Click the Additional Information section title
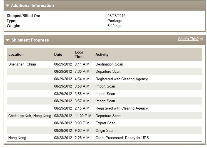 (33, 6)
